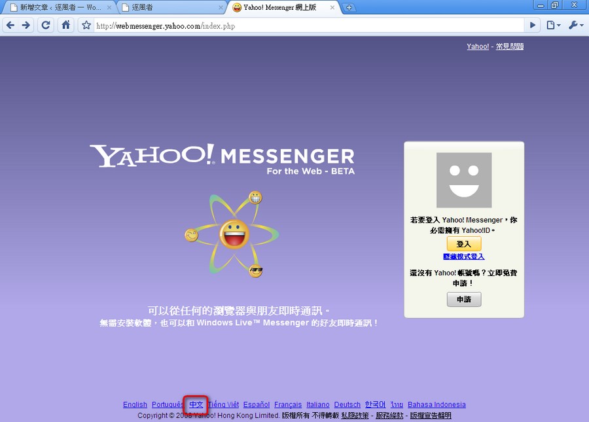This screenshot has width=589, height=422.
Task: Bookmark this page with the star icon
Action: coord(86,25)
